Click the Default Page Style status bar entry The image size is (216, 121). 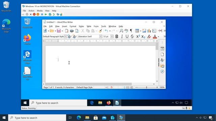[x=84, y=87]
